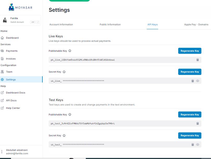The image size is (211, 159).
Task: Reveal the live secret key with eye icon
Action: coord(198,81)
